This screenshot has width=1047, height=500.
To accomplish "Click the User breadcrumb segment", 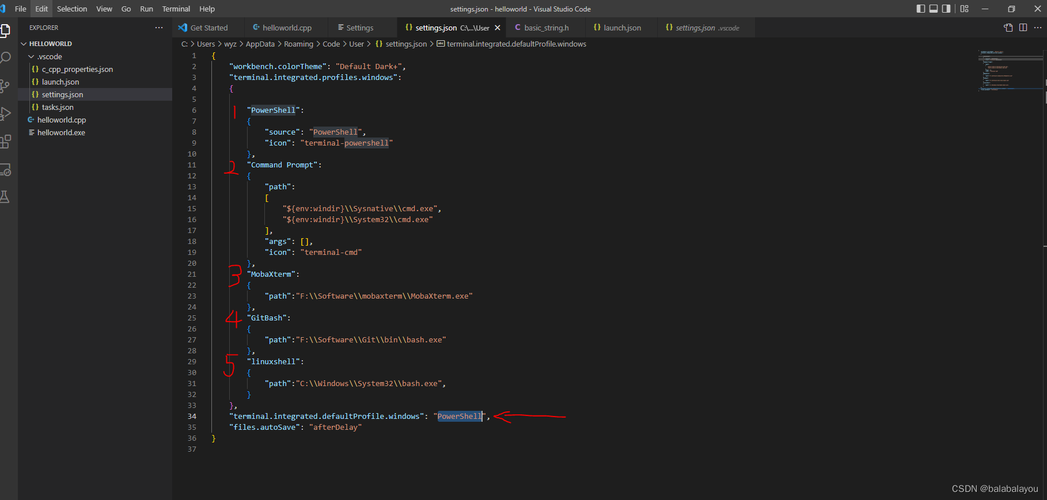I will click(x=356, y=44).
